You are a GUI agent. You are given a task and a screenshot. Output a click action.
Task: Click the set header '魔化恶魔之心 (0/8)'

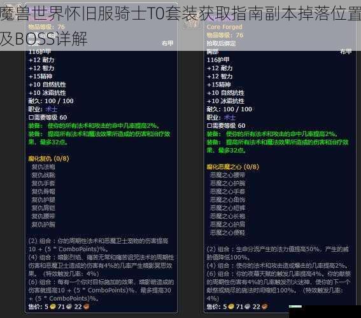tap(233, 167)
